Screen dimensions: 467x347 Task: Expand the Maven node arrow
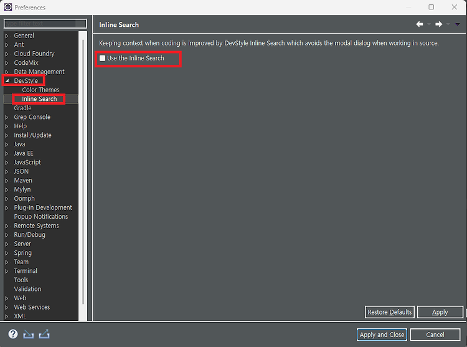pos(7,181)
